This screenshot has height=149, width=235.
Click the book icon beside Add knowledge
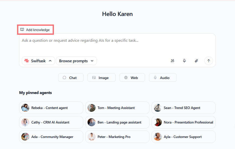tap(22, 30)
